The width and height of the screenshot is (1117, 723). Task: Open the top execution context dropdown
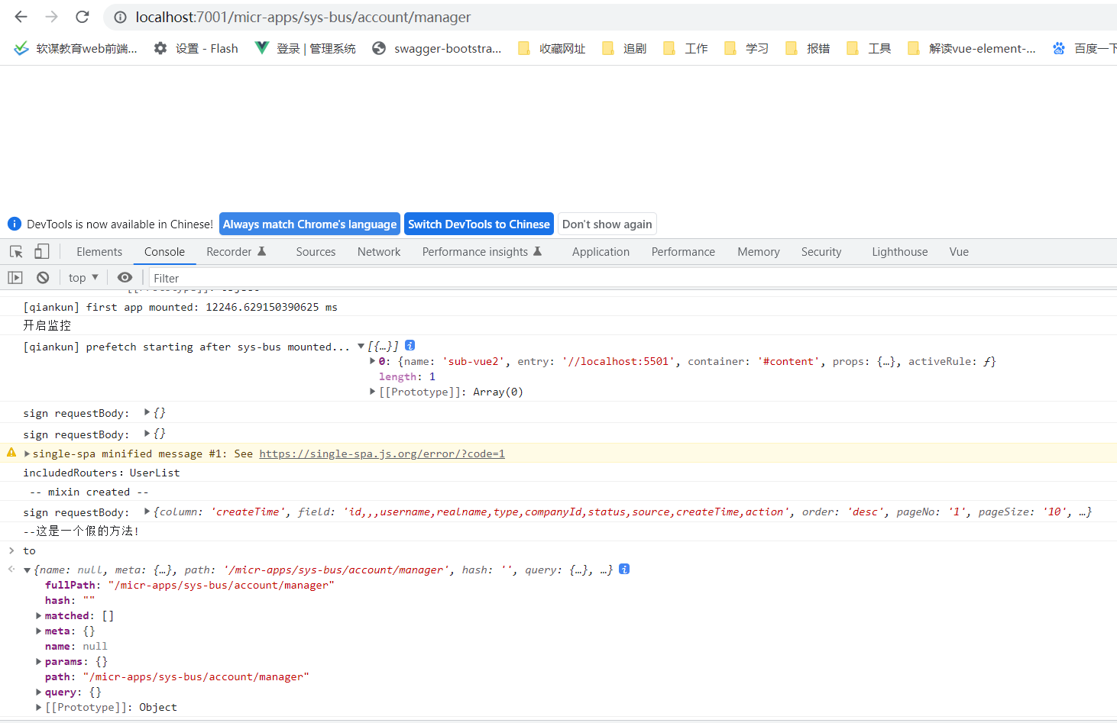(82, 277)
